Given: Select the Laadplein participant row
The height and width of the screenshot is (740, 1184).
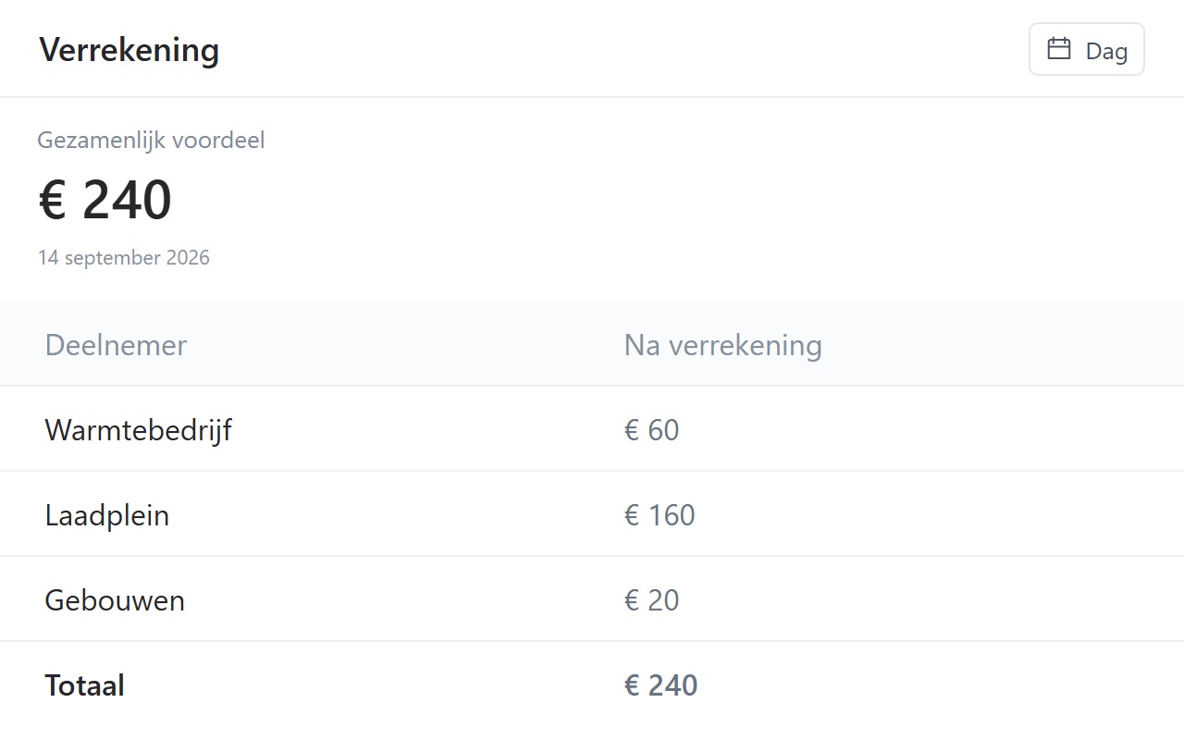Looking at the screenshot, I should pyautogui.click(x=592, y=514).
